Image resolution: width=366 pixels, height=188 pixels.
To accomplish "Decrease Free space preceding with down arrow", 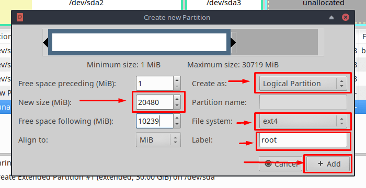I will (x=177, y=87).
